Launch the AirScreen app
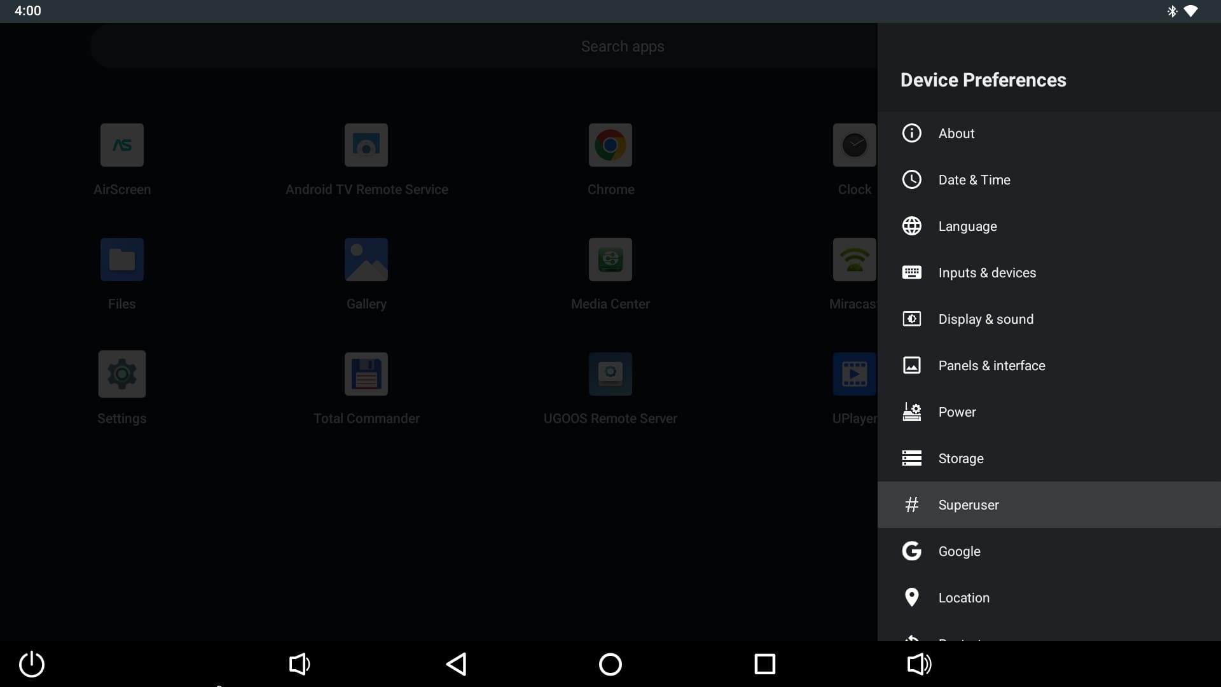 [x=121, y=146]
